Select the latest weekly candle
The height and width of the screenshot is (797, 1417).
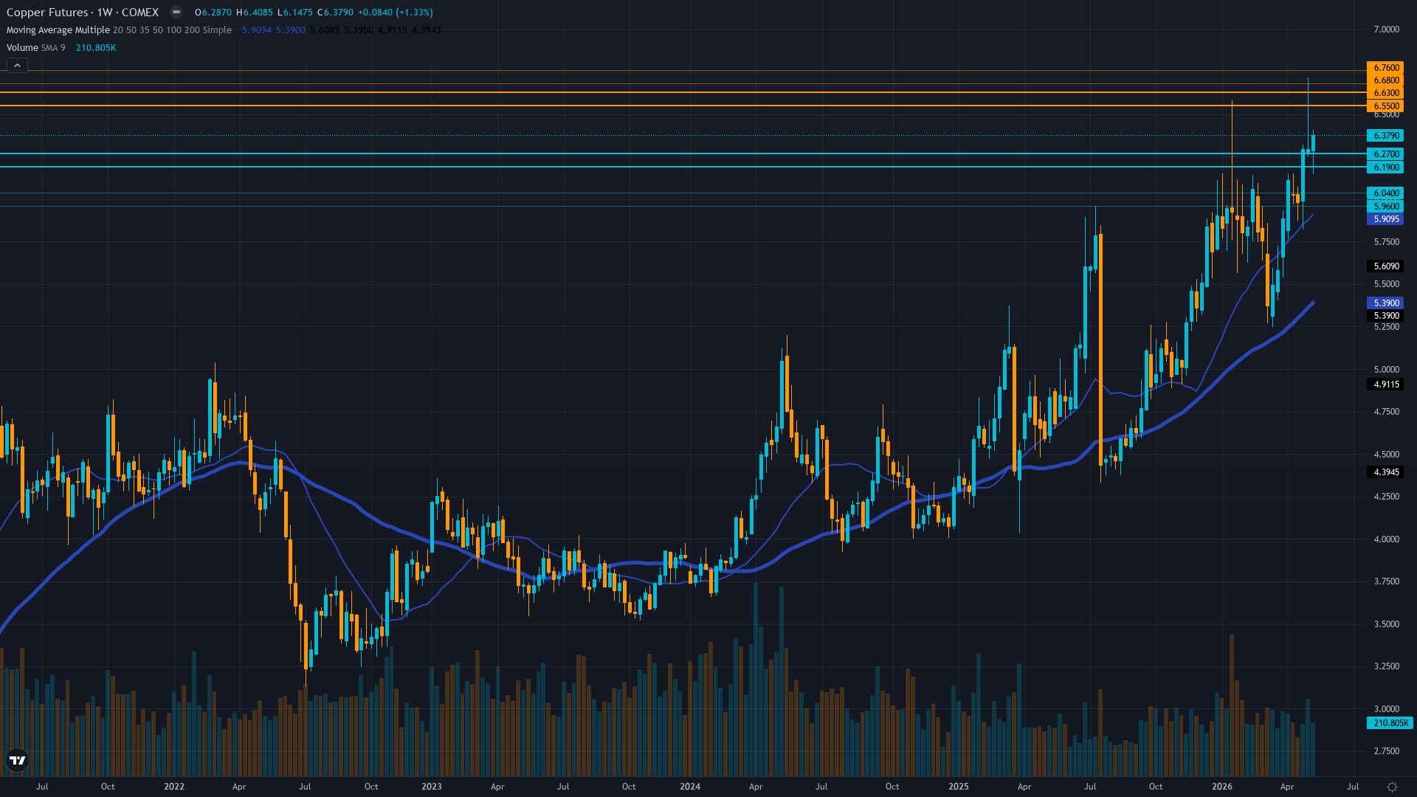pyautogui.click(x=1313, y=144)
